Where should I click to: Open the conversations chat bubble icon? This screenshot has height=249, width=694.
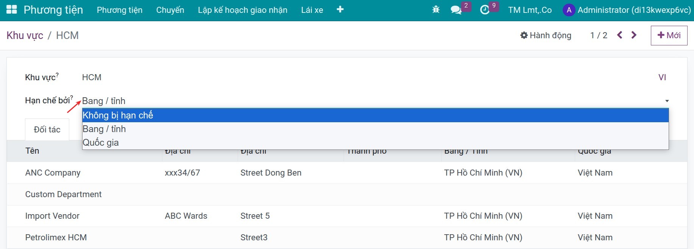[x=456, y=10]
